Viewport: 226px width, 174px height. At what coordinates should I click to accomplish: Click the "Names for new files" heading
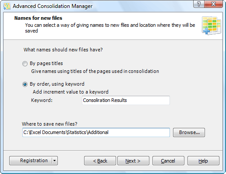(38, 18)
